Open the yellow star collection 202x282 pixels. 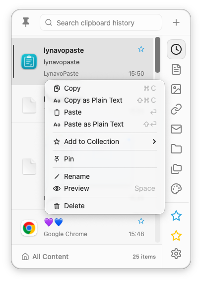pyautogui.click(x=176, y=236)
